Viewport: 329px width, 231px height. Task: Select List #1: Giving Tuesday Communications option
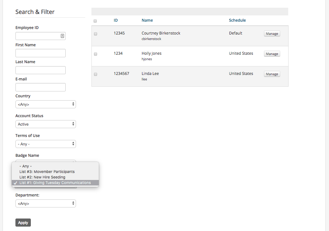pos(55,183)
